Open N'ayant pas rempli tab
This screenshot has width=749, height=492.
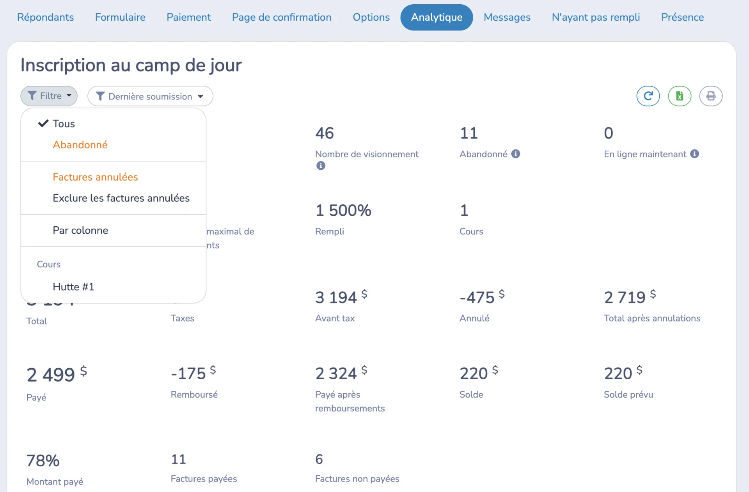[596, 17]
